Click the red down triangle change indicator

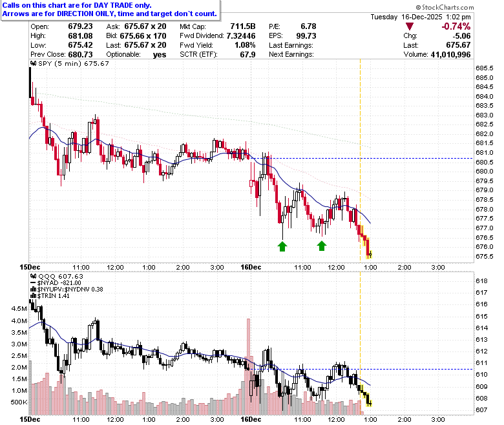coord(410,26)
